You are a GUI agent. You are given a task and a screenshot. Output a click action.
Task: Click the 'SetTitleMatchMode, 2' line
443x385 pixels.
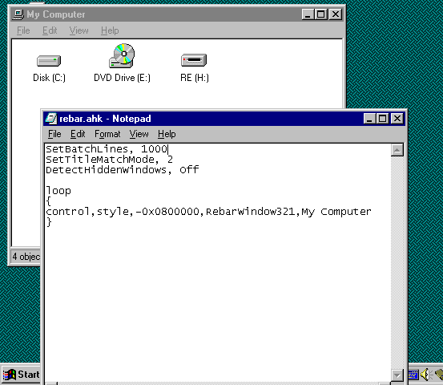[x=109, y=160]
